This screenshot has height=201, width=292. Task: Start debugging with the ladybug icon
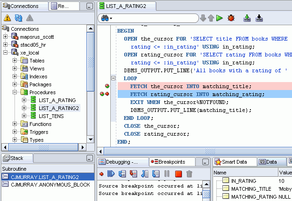[x=231, y=18]
